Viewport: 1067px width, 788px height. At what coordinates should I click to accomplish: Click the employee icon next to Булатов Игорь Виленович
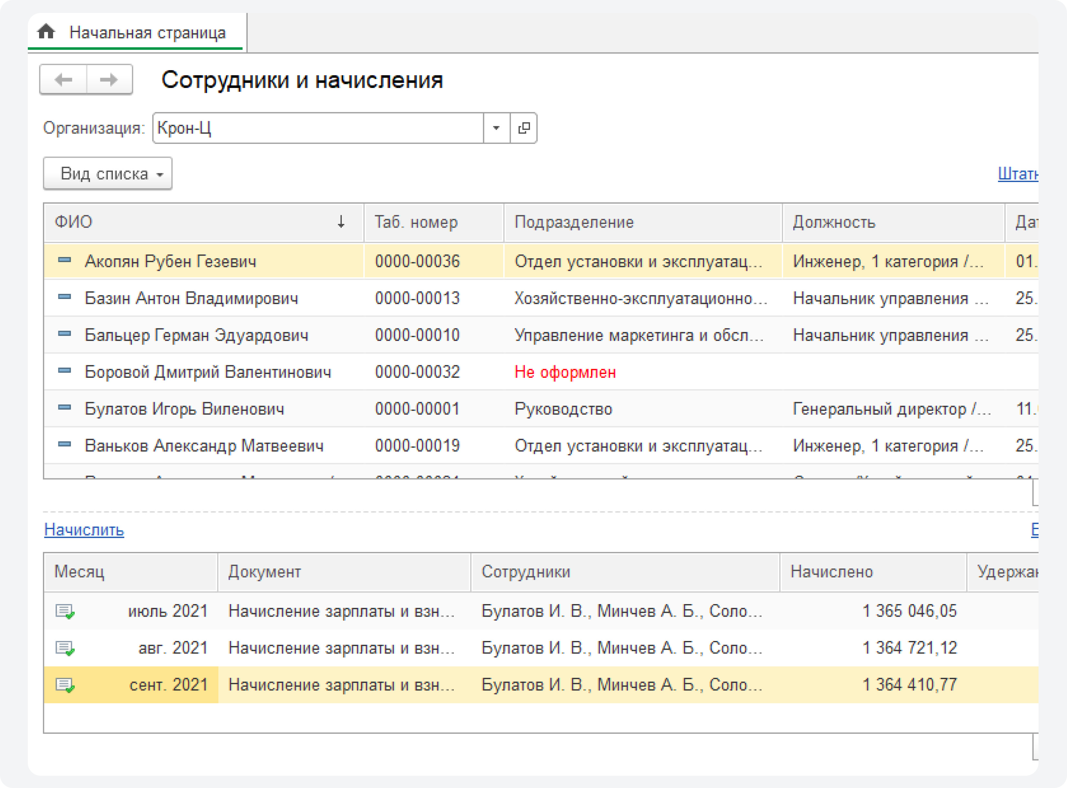point(64,408)
